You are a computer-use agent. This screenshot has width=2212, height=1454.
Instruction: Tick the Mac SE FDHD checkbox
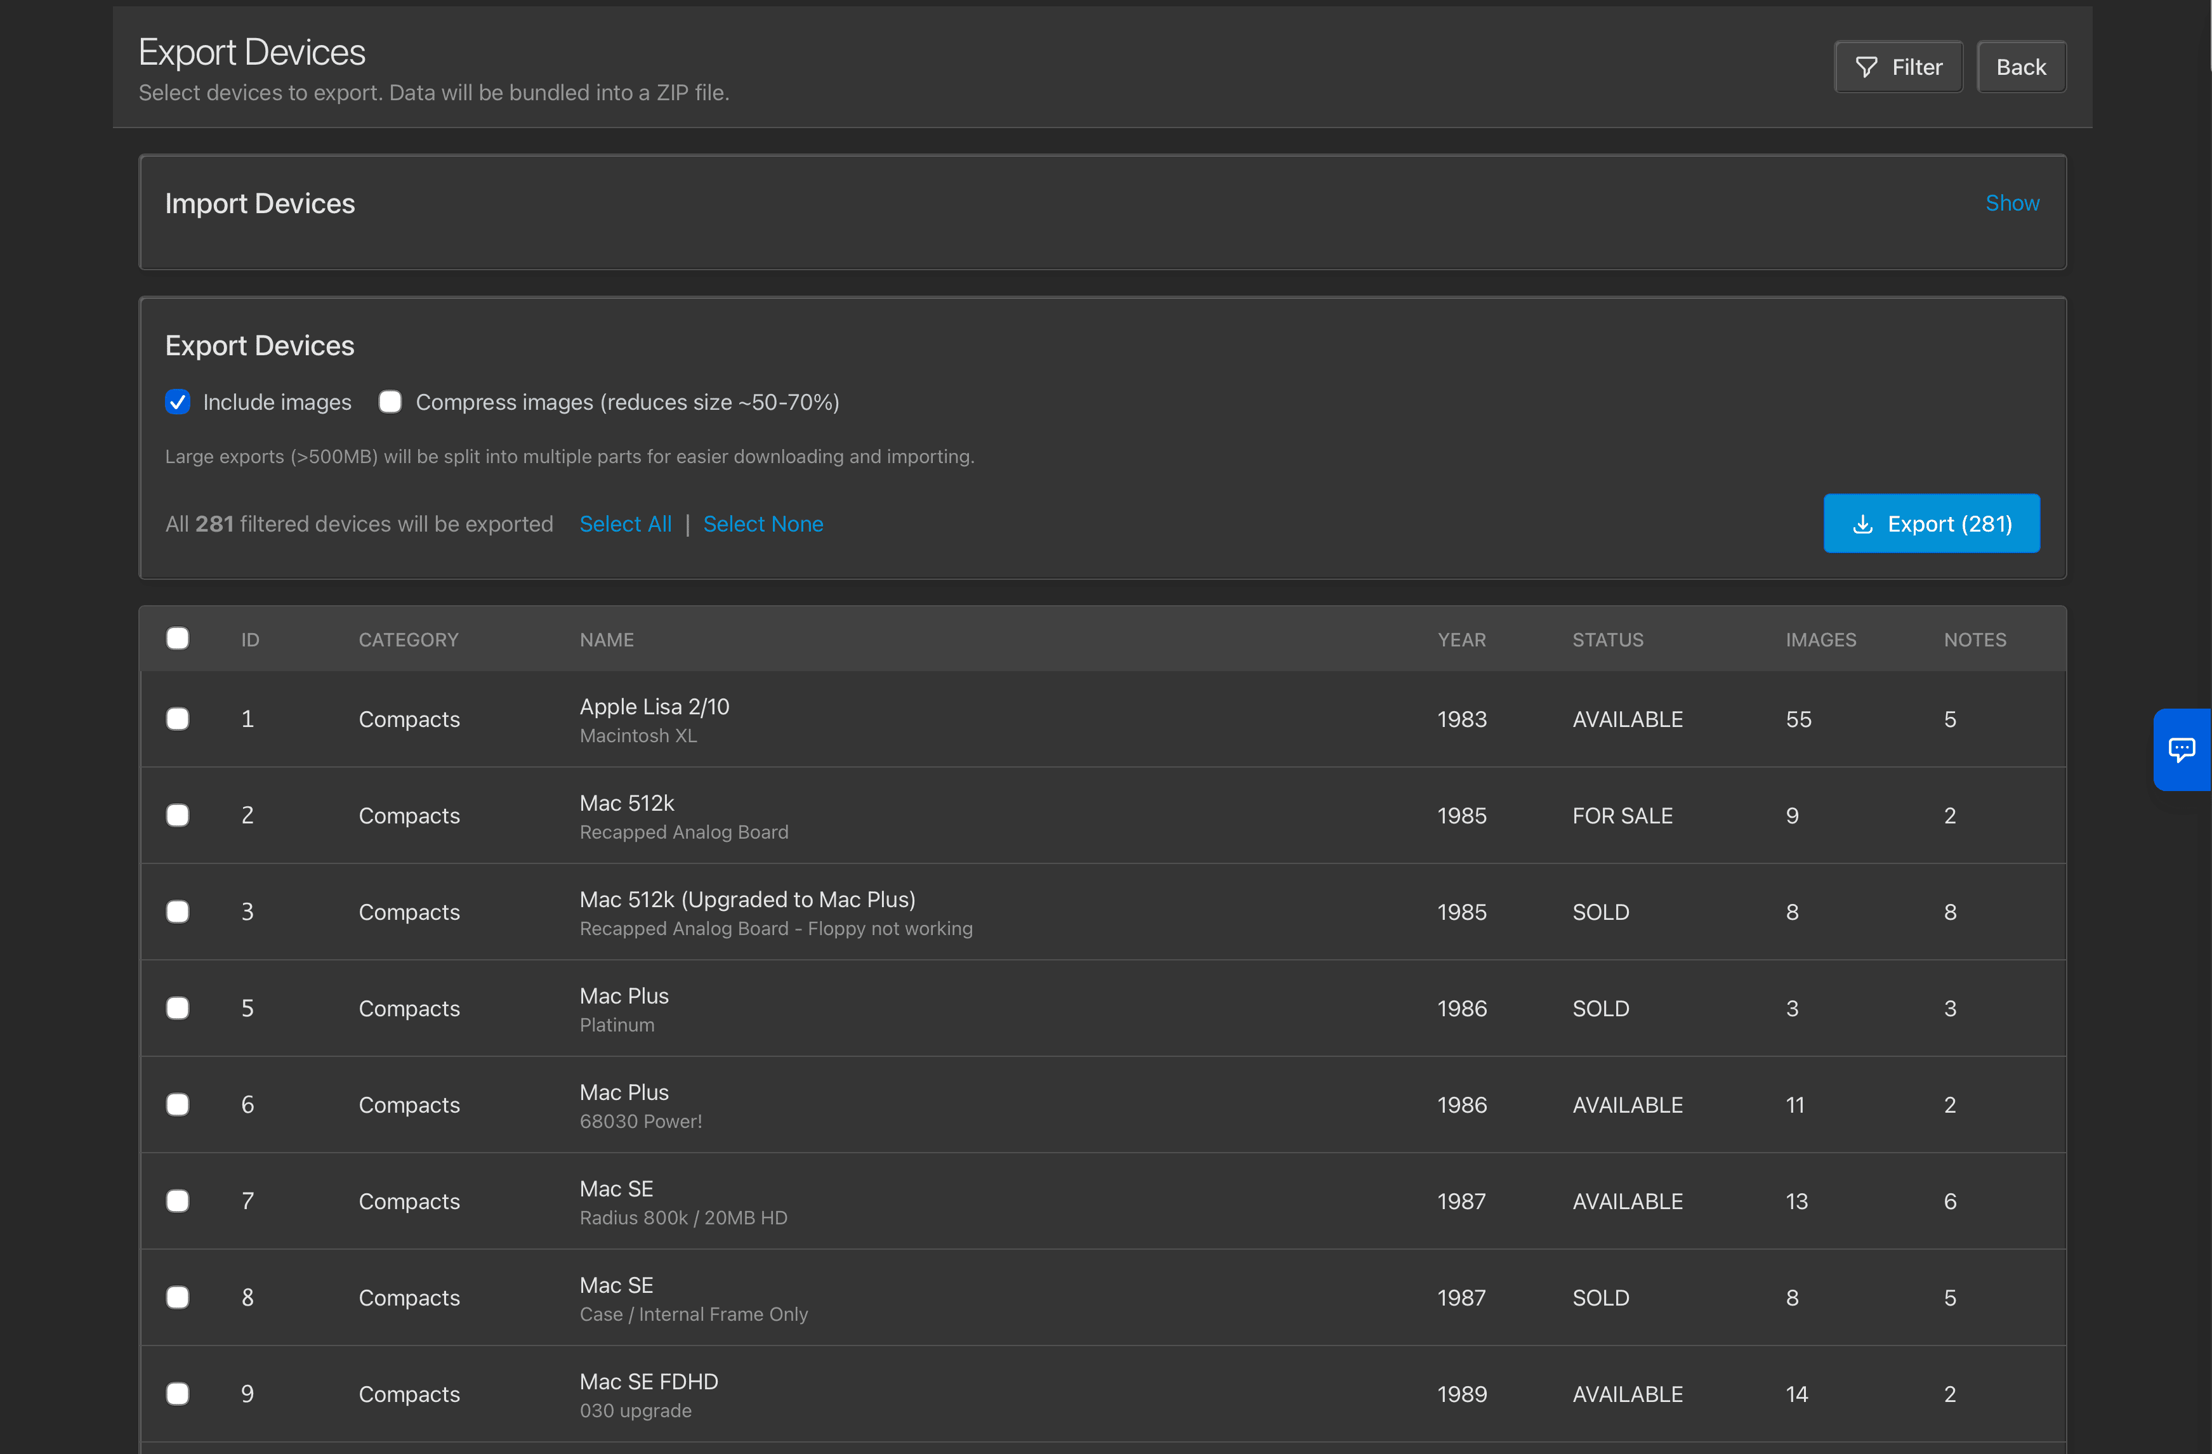(x=178, y=1394)
